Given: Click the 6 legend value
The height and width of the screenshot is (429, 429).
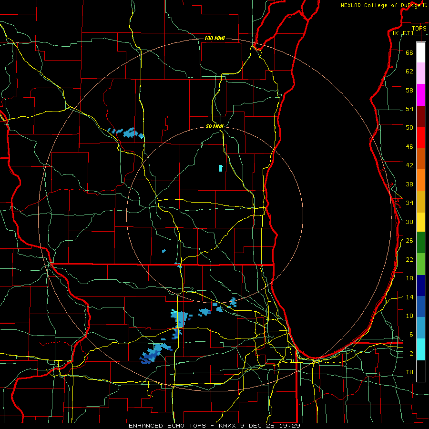Looking at the screenshot, I should pyautogui.click(x=411, y=335).
